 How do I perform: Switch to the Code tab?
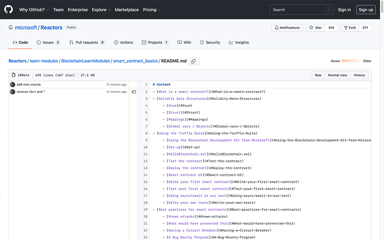[20, 42]
